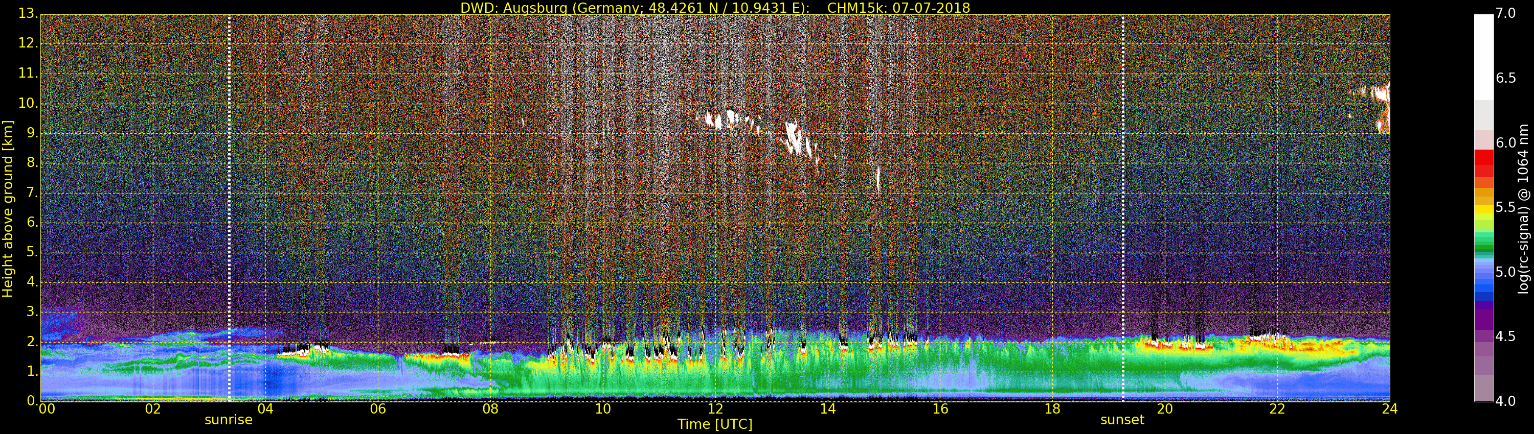Image resolution: width=1534 pixels, height=434 pixels.
Task: Click the '08' time axis tick label
Action: [x=490, y=408]
